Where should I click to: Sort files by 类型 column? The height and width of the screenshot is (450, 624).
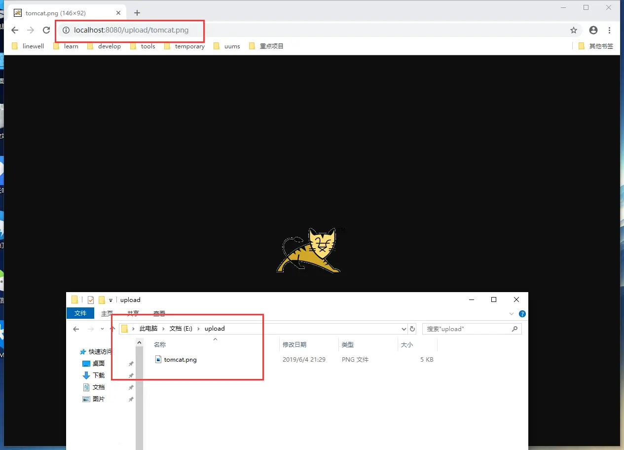(x=348, y=345)
